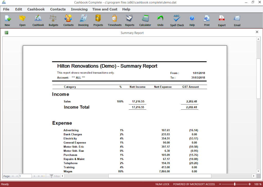This screenshot has height=187, width=263.
Task: Go to next report page
Action: 34,176
